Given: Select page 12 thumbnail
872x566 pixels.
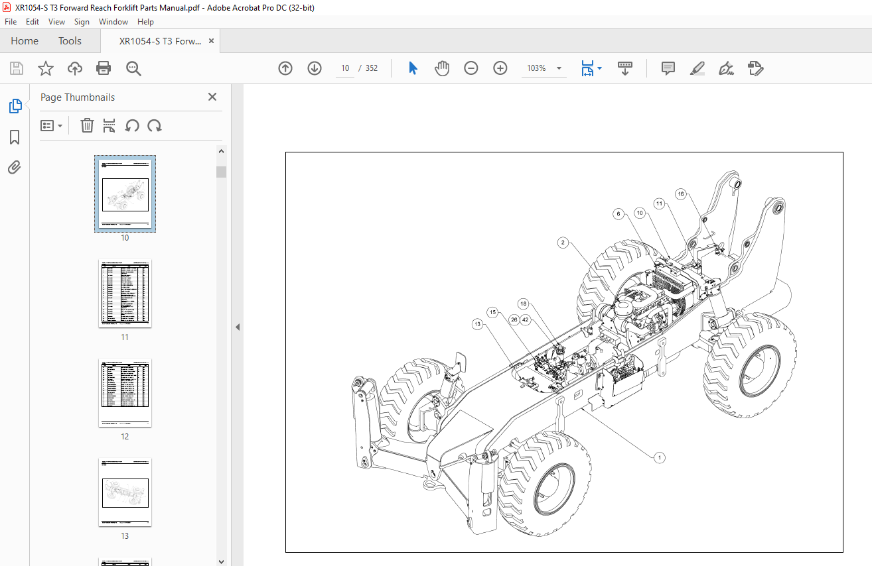Looking at the screenshot, I should coord(125,393).
